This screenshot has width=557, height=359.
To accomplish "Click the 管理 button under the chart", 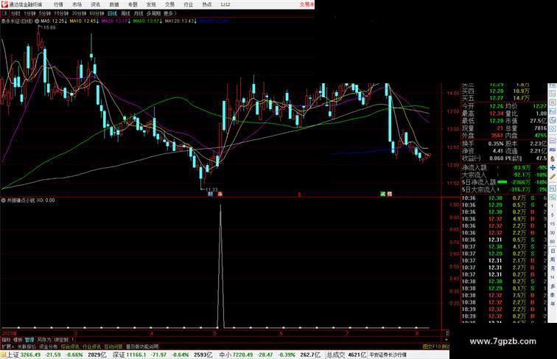I will (x=29, y=340).
